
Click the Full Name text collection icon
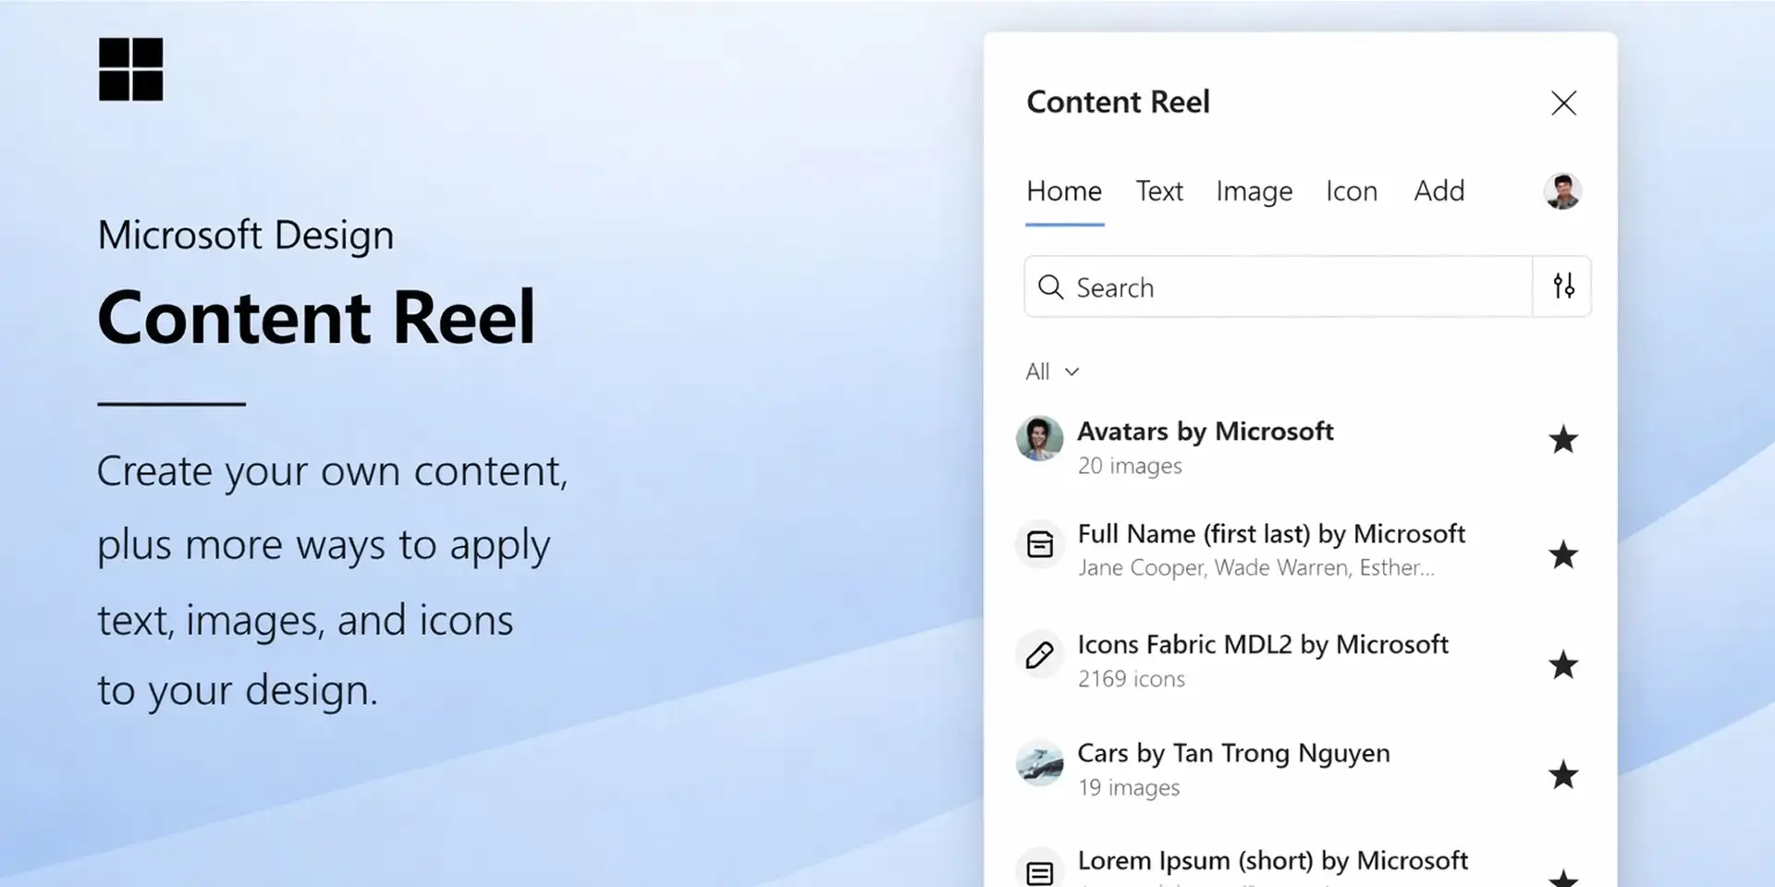coord(1040,544)
